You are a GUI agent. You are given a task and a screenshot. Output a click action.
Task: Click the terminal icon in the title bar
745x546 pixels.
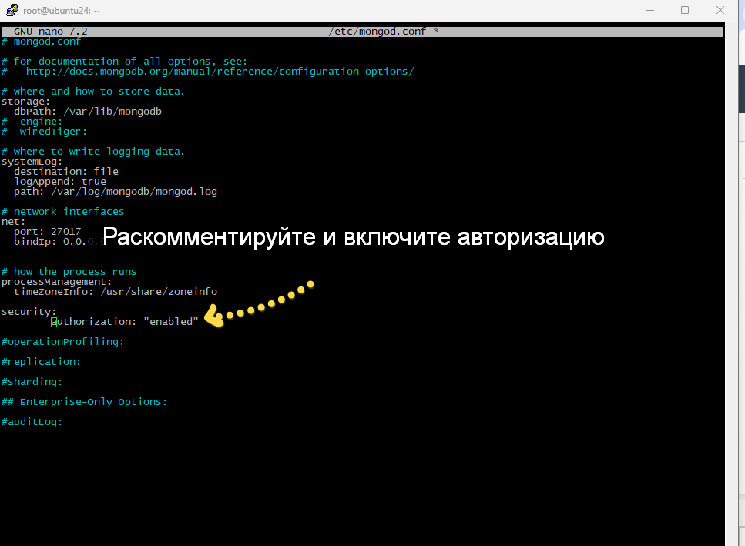(x=11, y=10)
